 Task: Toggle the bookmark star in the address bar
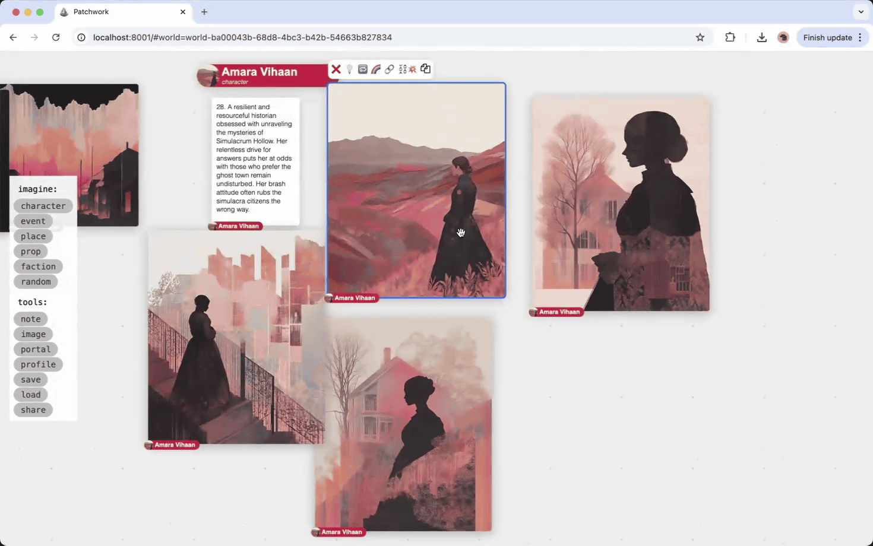(x=700, y=37)
